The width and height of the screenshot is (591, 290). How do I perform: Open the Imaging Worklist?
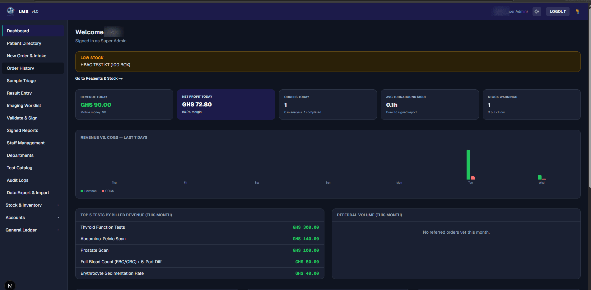pyautogui.click(x=33, y=105)
